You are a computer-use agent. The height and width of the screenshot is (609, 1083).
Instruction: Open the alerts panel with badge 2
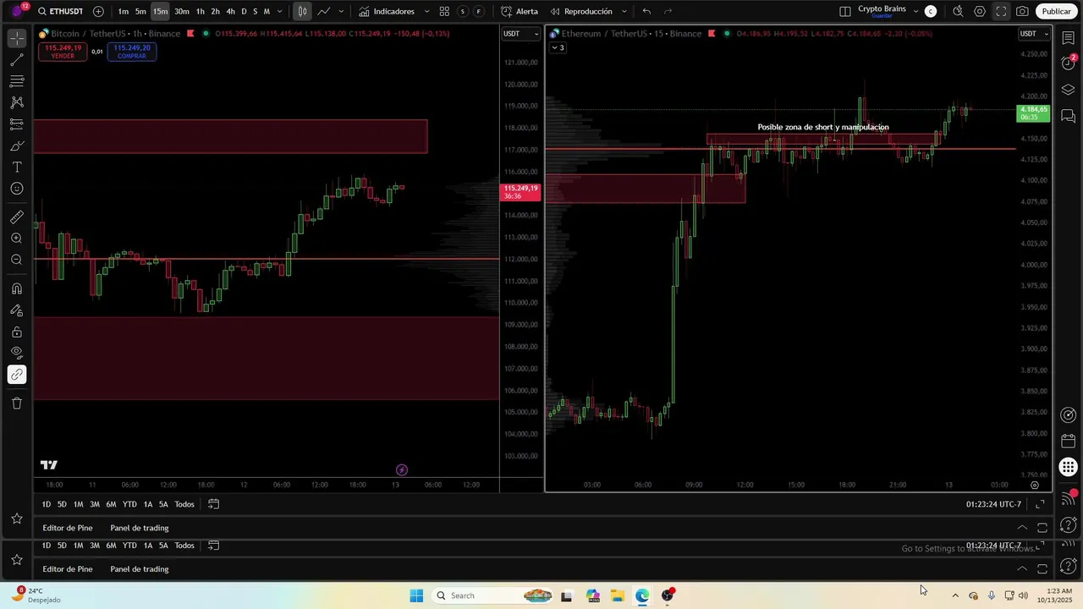(1069, 63)
